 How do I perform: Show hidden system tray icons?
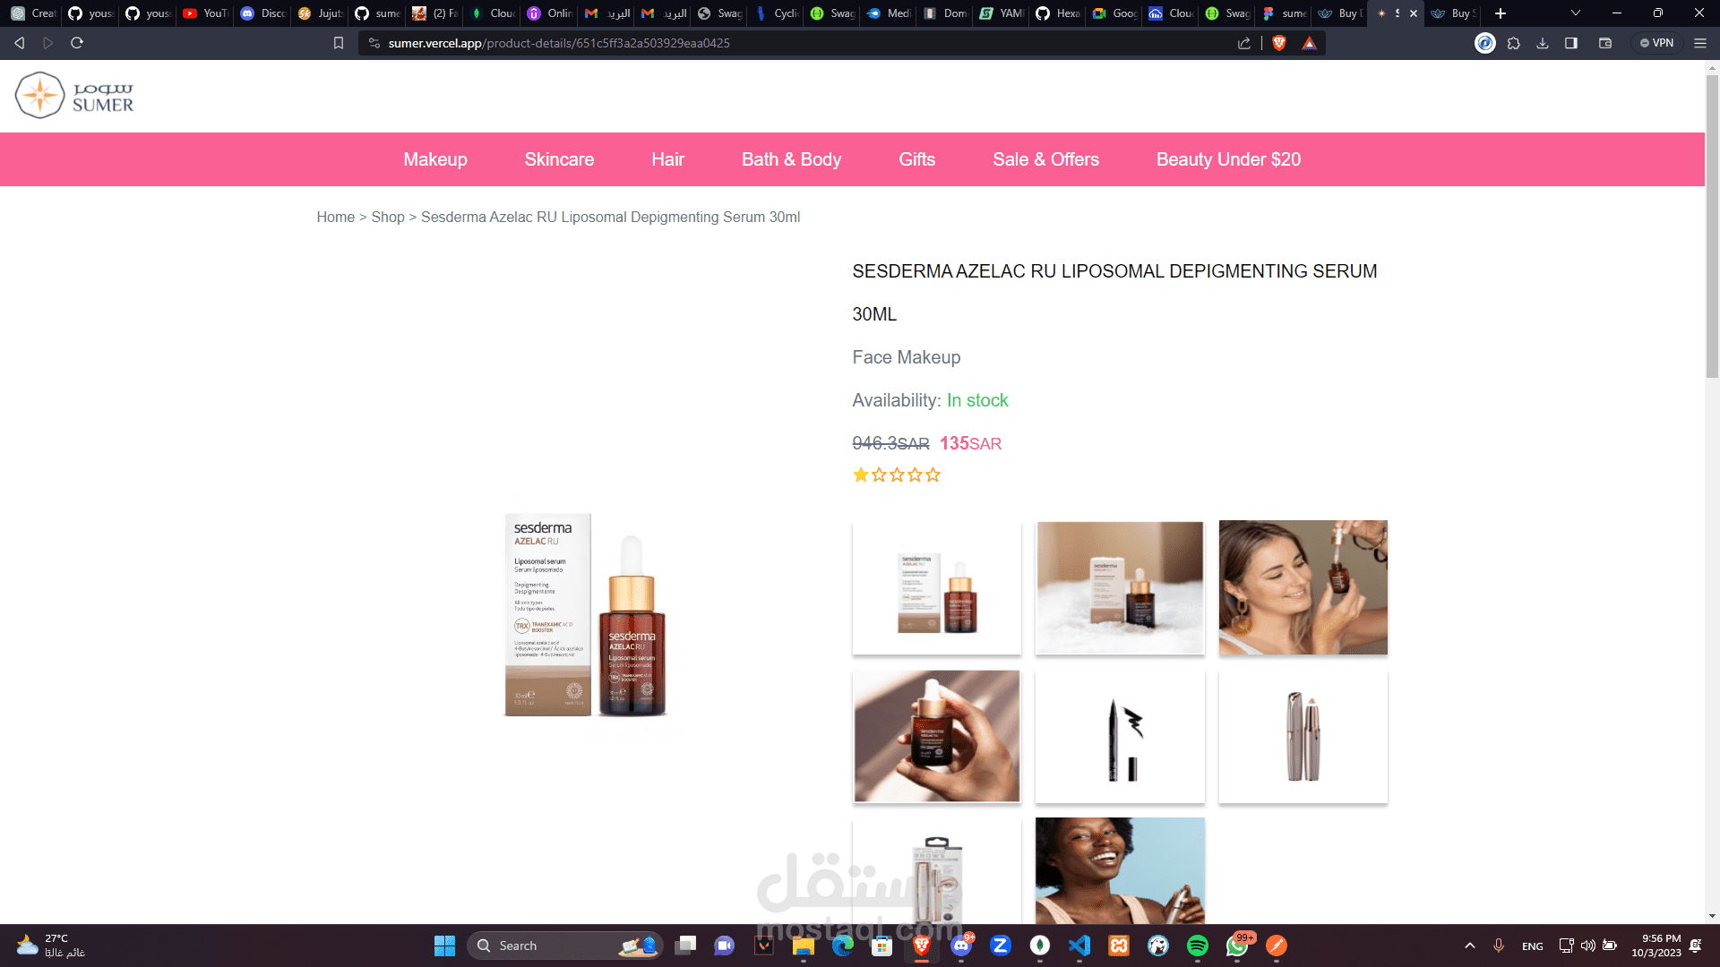tap(1470, 946)
